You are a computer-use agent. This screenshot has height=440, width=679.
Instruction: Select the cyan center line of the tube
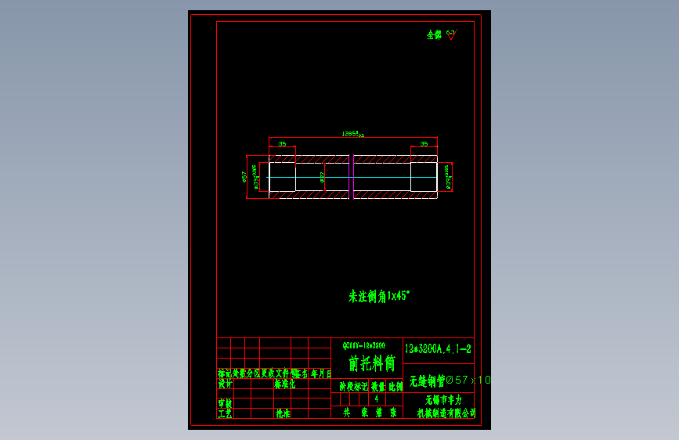pyautogui.click(x=352, y=177)
